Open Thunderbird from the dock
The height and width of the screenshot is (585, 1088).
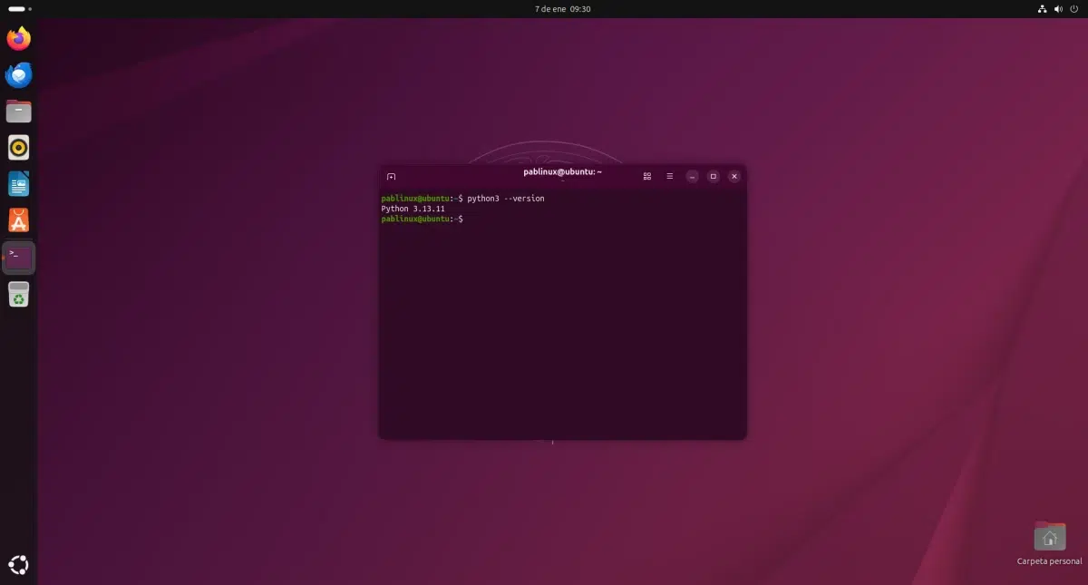(18, 75)
